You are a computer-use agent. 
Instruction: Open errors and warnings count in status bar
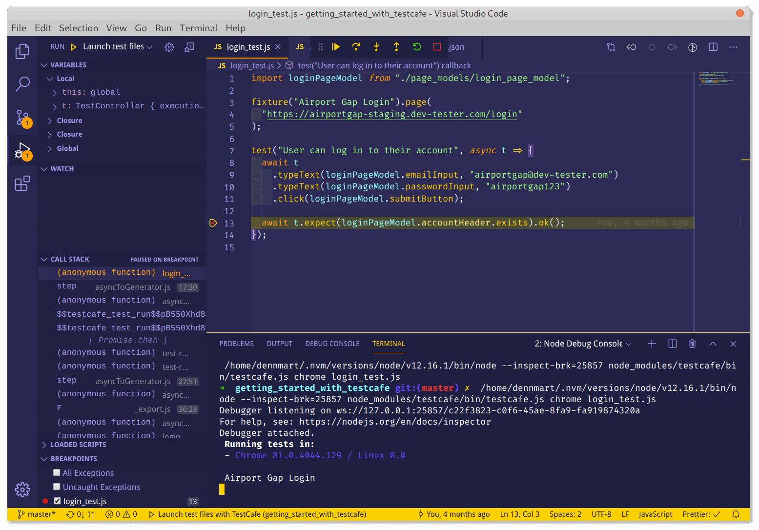pyautogui.click(x=122, y=514)
